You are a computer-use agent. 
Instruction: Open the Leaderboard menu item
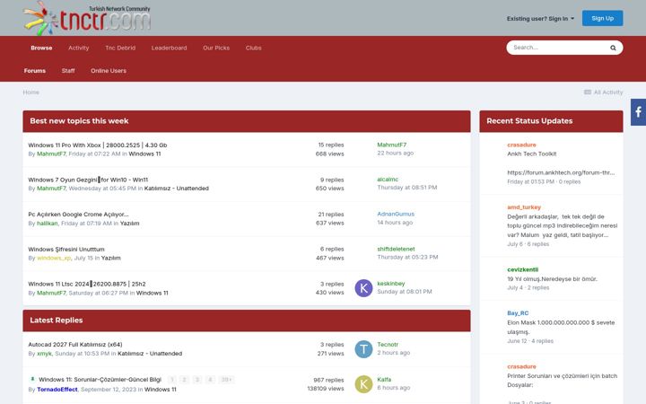[169, 48]
